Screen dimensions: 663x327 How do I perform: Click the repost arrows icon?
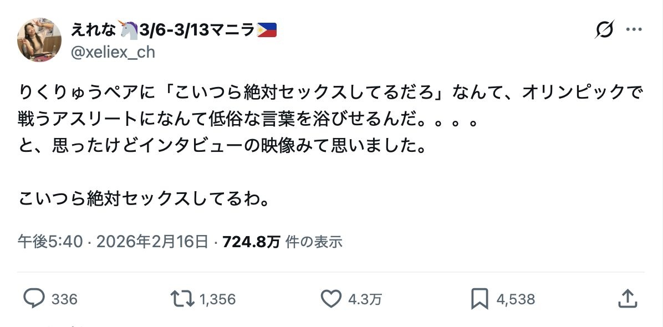[182, 299]
